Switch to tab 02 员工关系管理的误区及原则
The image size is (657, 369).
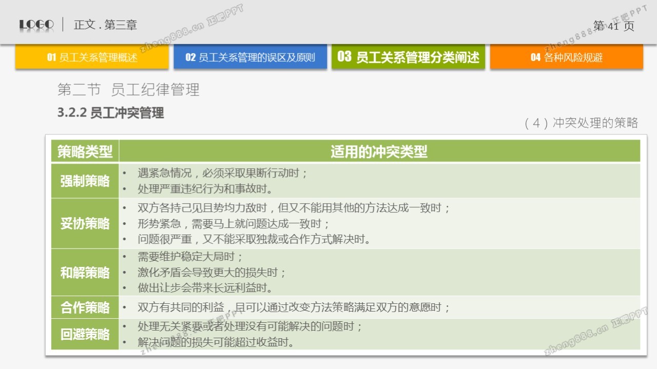point(250,57)
